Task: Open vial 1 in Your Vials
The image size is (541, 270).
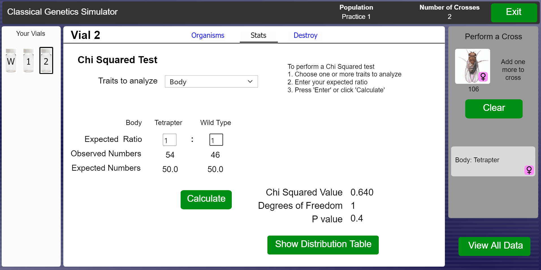Action: [29, 61]
